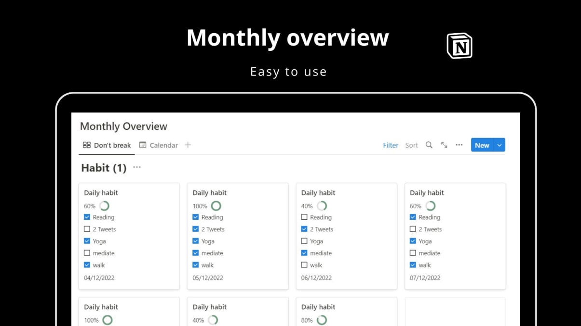
Task: Check 2 Tweets on the 04/12/2022 card
Action: [x=87, y=229]
